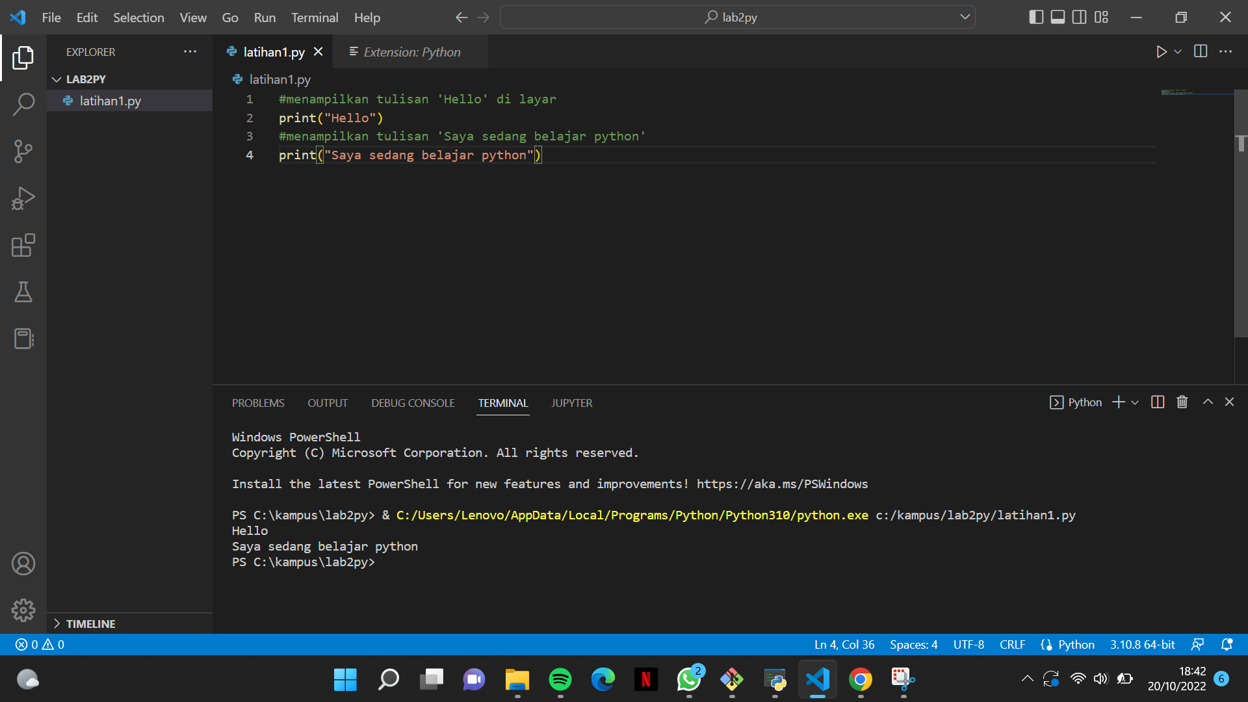Open the Search view in the sidebar
1248x702 pixels.
click(x=23, y=104)
